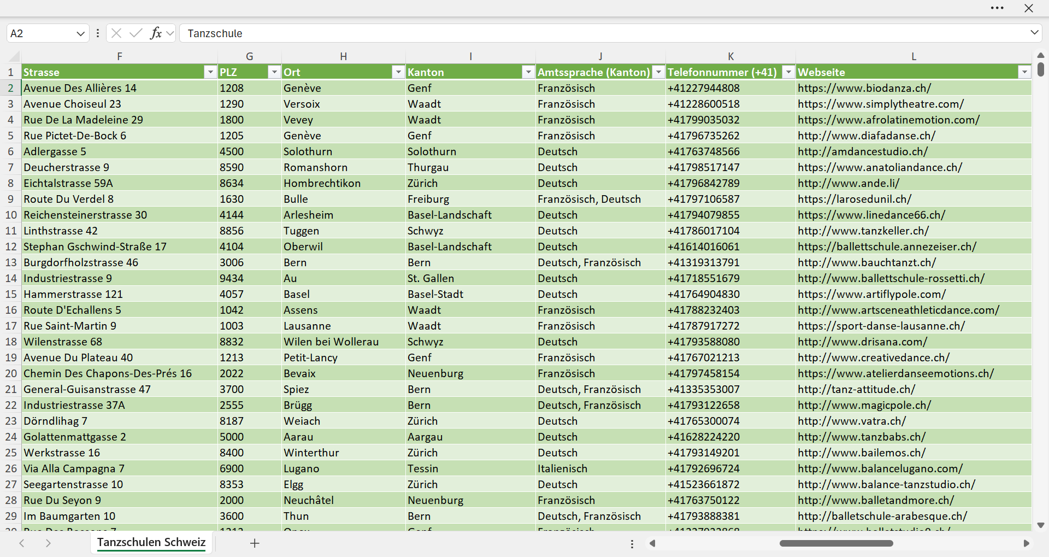
Task: Open the more options ellipsis menu
Action: click(x=997, y=8)
